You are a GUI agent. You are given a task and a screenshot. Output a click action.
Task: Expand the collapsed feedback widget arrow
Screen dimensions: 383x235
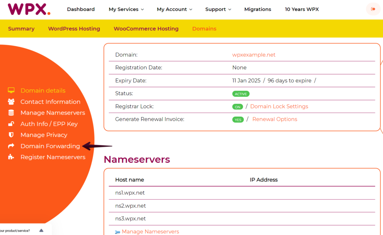click(41, 231)
